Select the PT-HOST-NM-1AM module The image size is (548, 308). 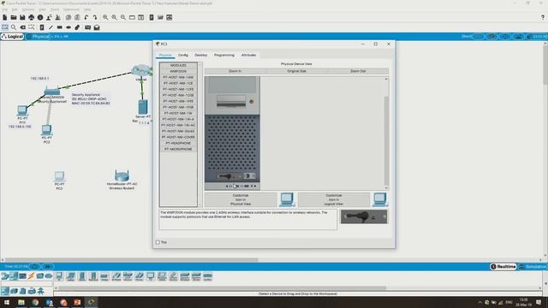click(x=178, y=77)
